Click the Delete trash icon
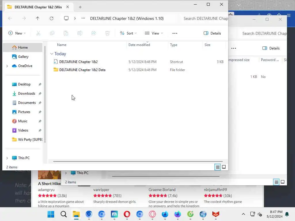 [107, 33]
